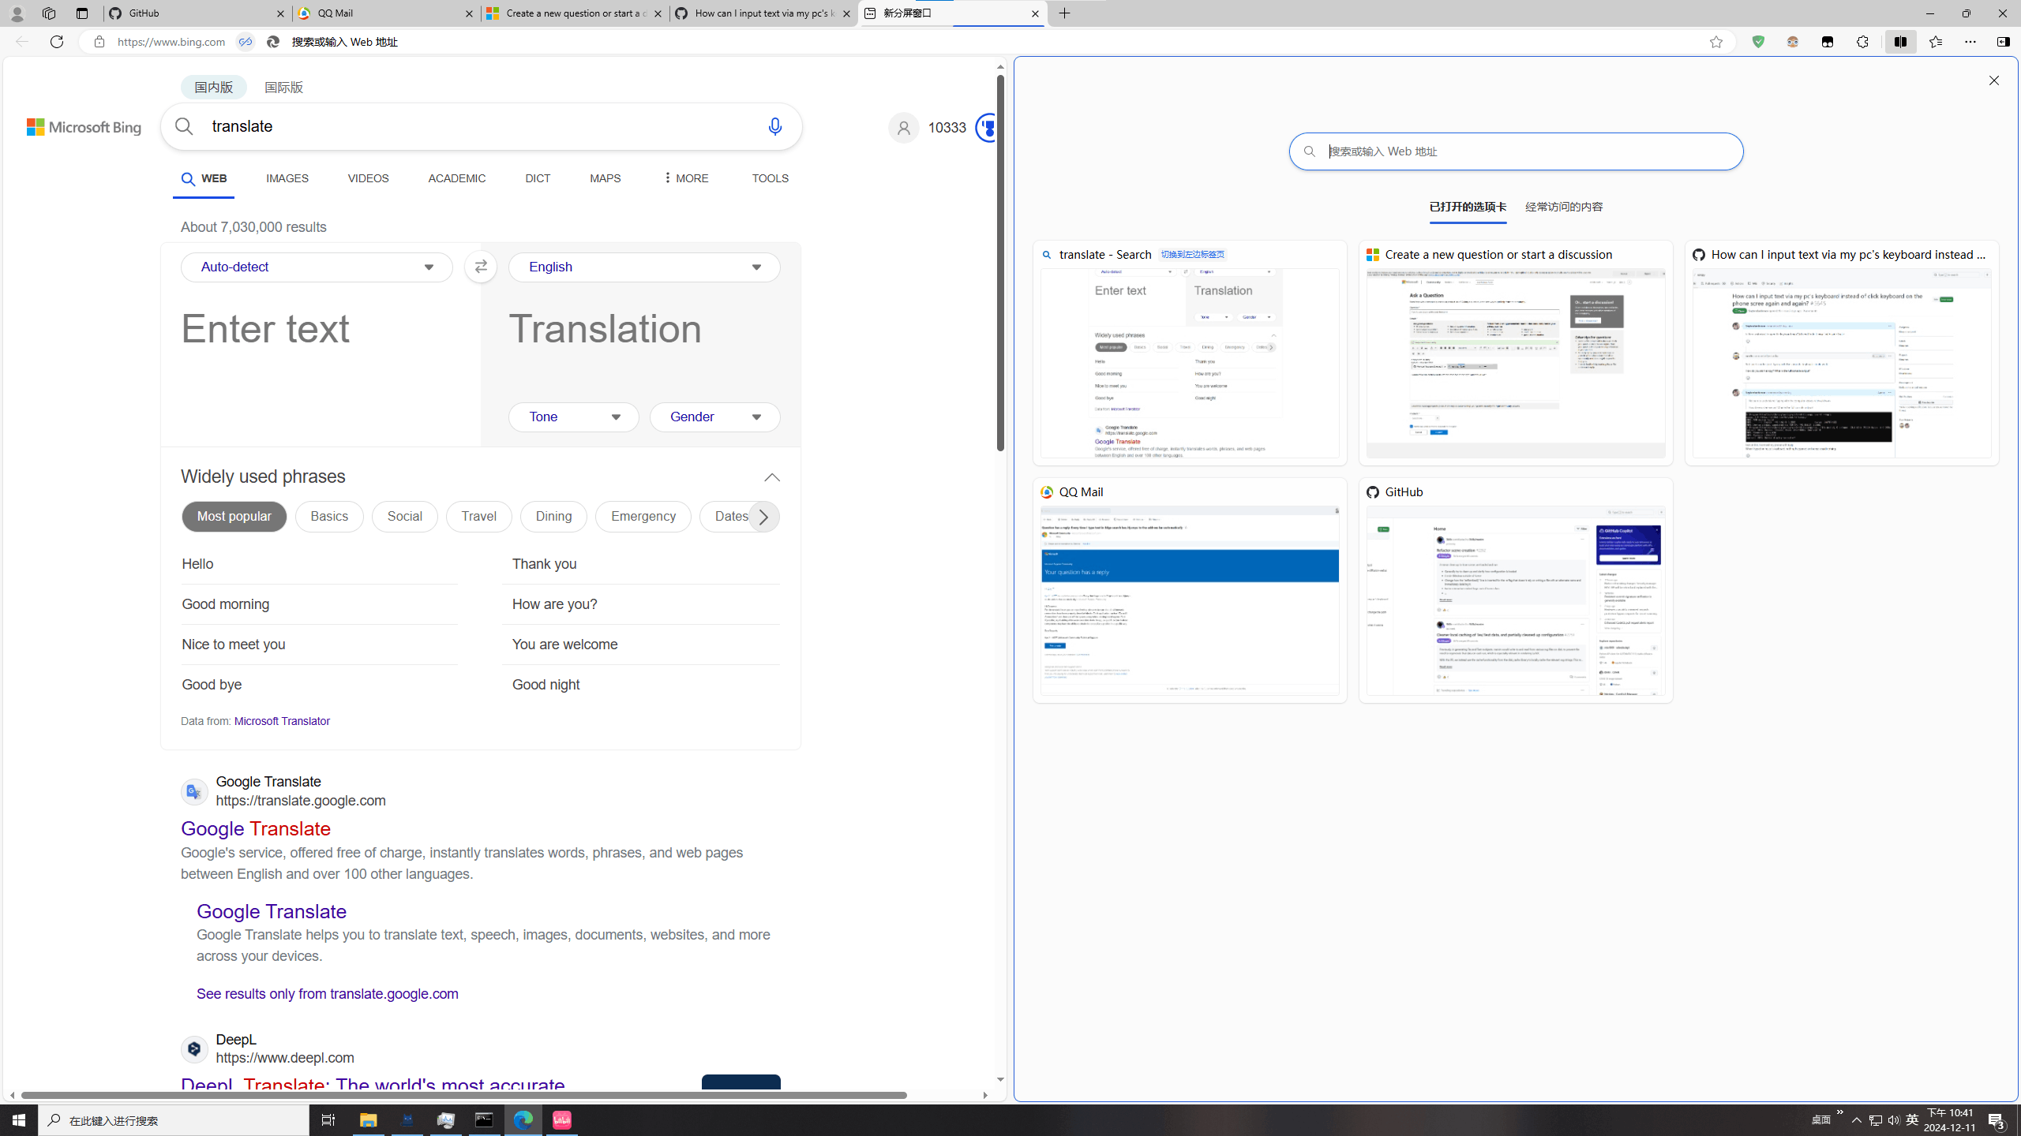
Task: Switch to the 国际版 version
Action: pos(283,87)
